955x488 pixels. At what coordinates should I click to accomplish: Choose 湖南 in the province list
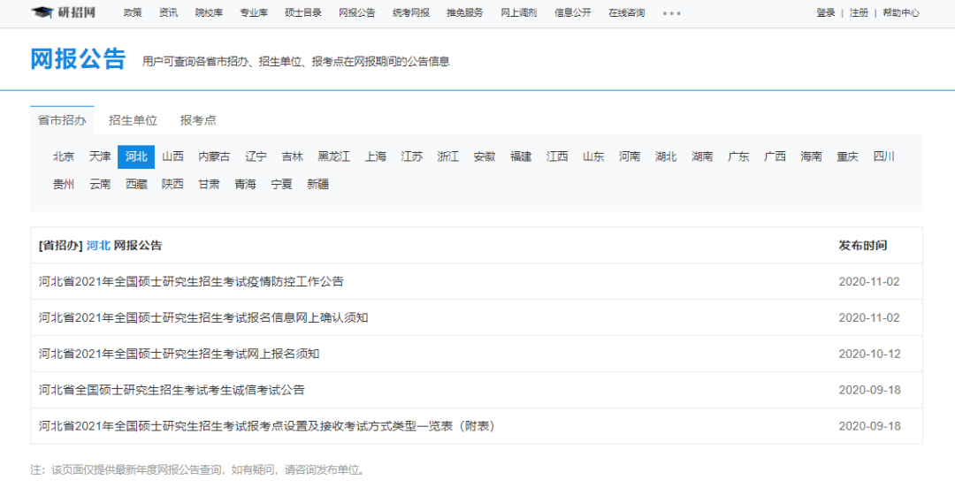coord(702,156)
